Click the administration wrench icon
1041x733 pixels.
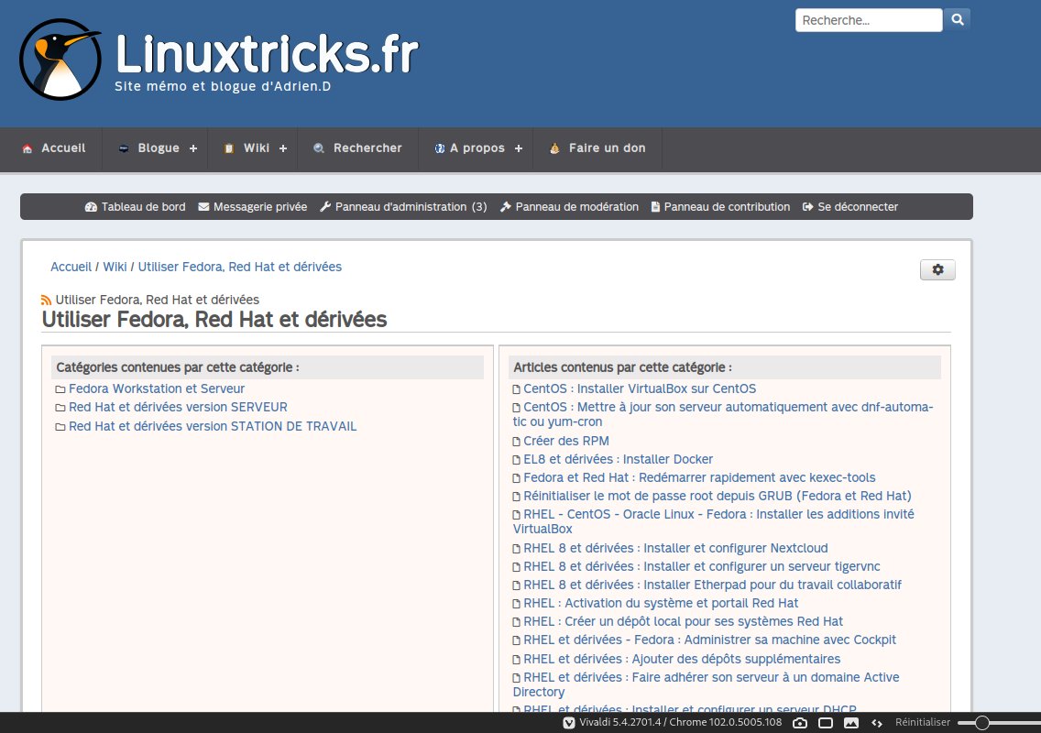(x=325, y=207)
